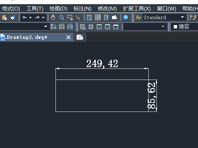
Task: Activate Zoom Window tool
Action: (70, 17)
